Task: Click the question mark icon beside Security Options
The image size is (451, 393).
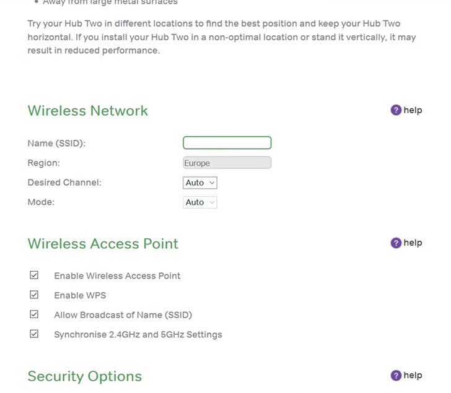Action: [x=396, y=375]
